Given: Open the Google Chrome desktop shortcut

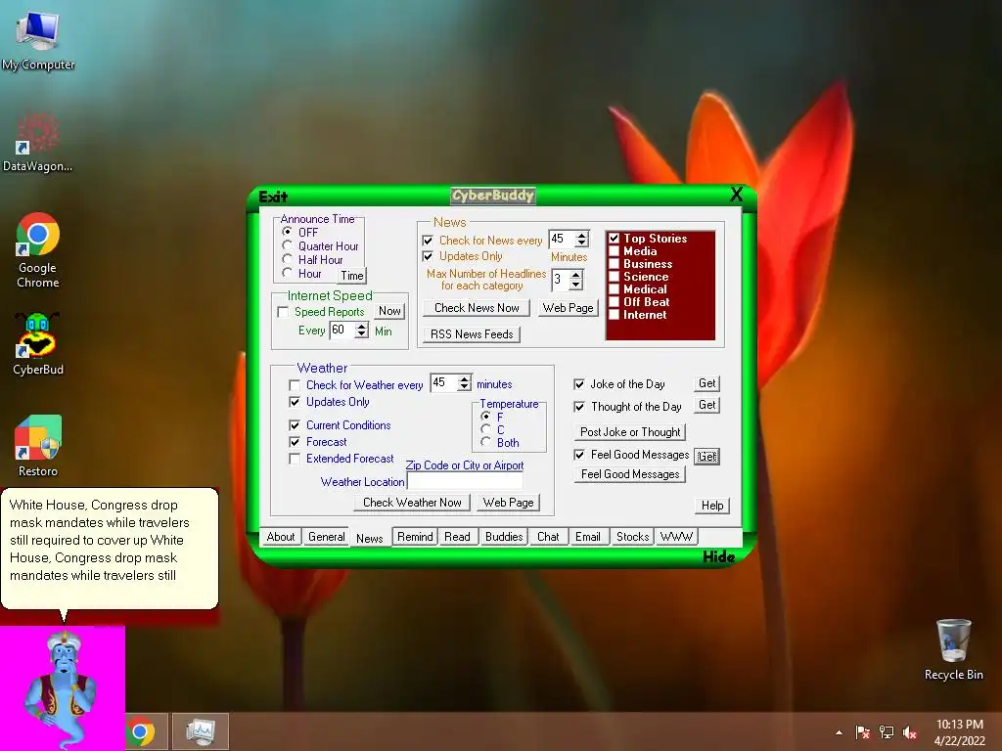Looking at the screenshot, I should pyautogui.click(x=38, y=249).
